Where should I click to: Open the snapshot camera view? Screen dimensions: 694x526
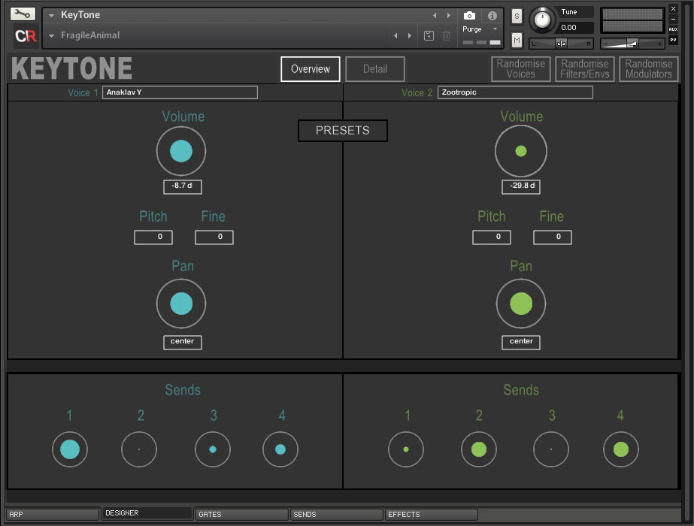469,16
